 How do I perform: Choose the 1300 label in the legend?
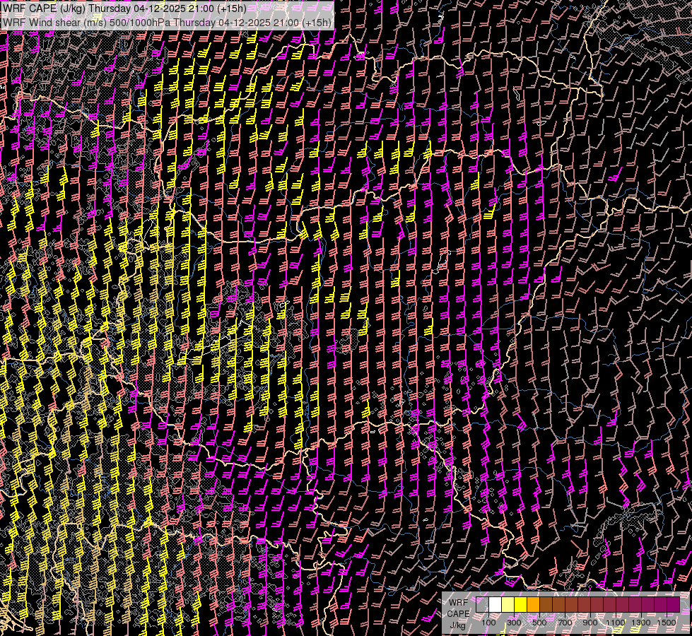click(641, 623)
